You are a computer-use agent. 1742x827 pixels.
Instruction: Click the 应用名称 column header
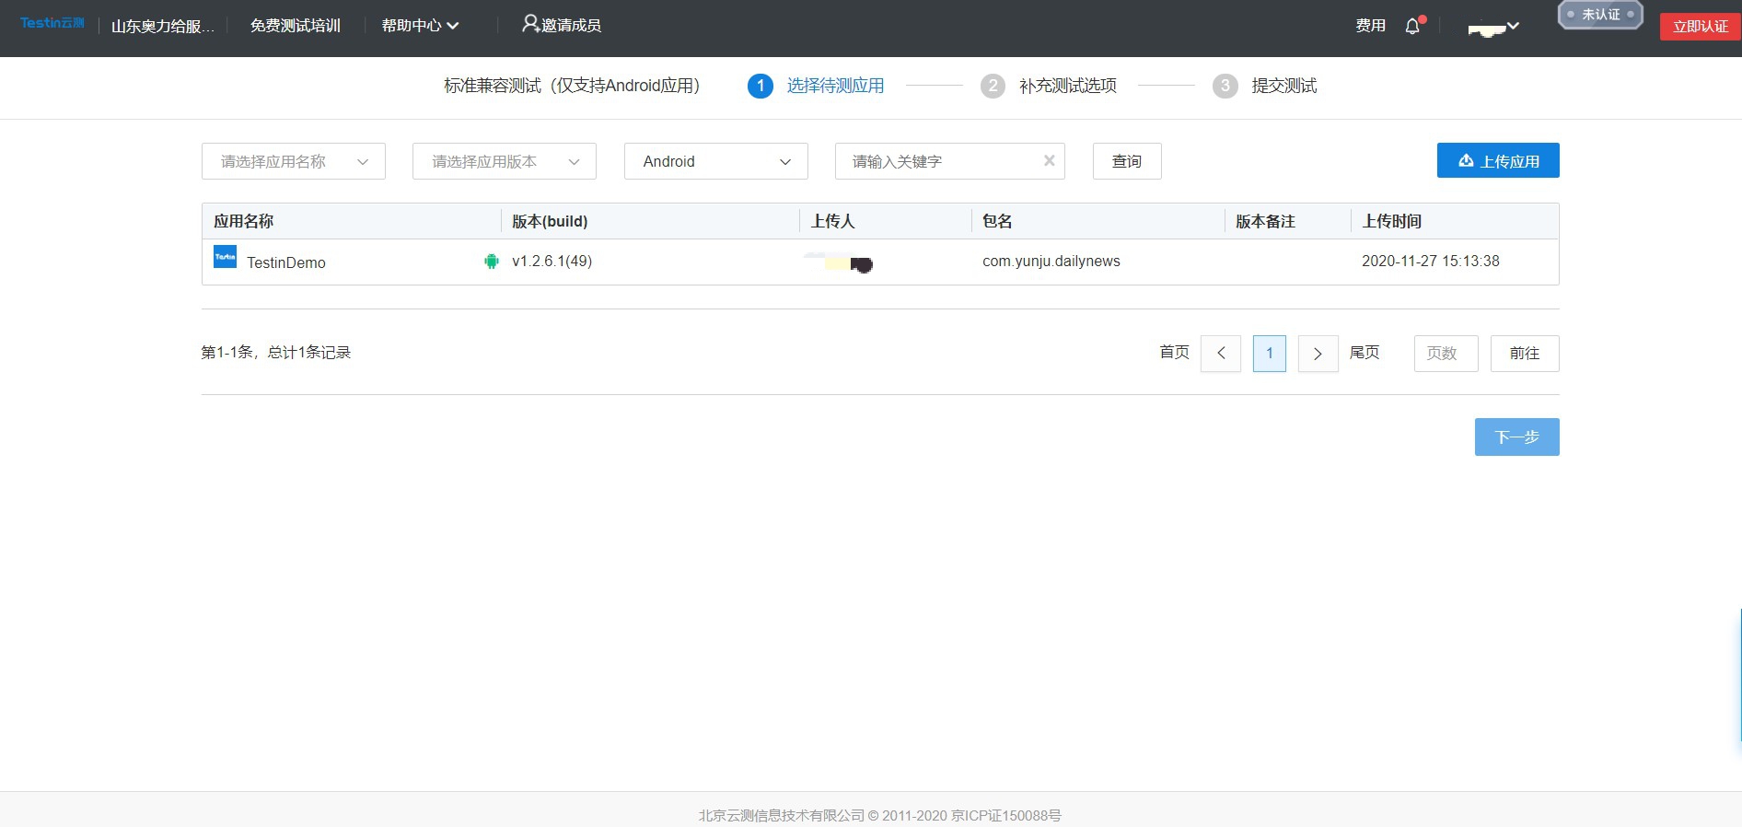point(244,221)
